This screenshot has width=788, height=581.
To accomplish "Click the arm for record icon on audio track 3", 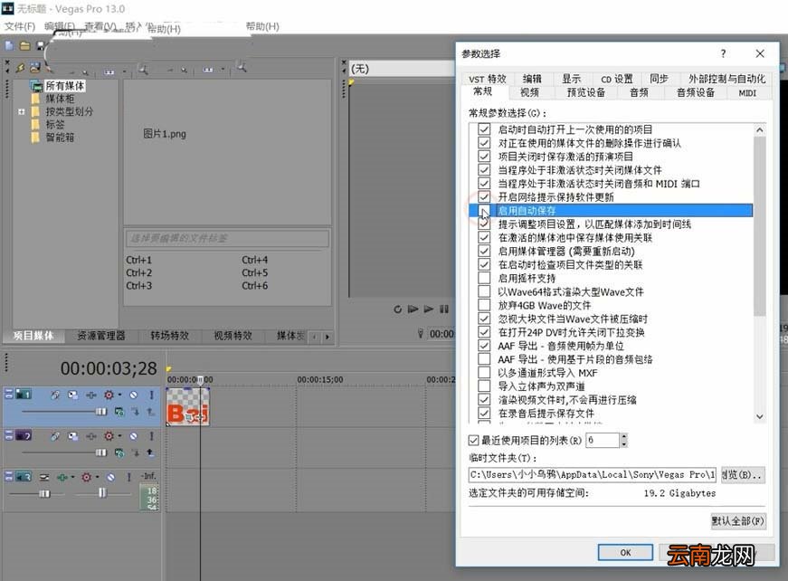I will [44, 477].
